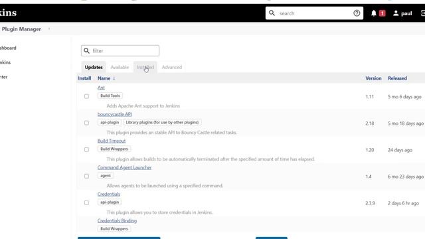Check the Ant plugin checkbox
Image resolution: width=425 pixels, height=239 pixels.
tap(86, 96)
